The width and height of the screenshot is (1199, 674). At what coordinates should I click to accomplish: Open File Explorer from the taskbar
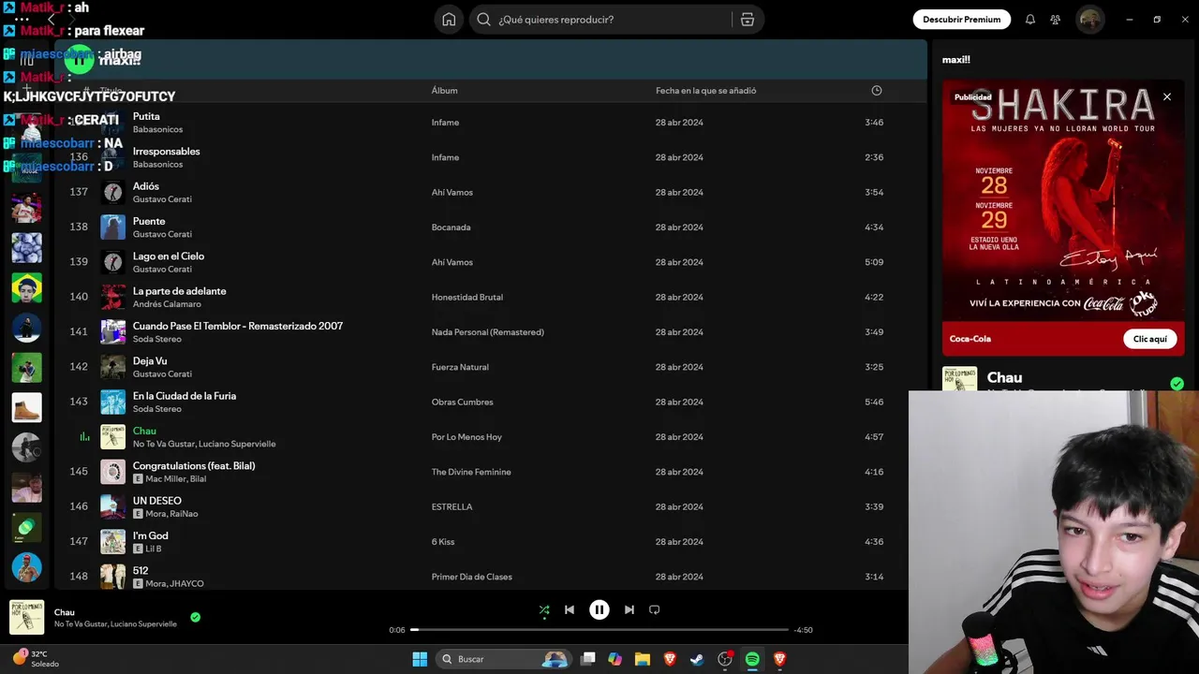(643, 659)
